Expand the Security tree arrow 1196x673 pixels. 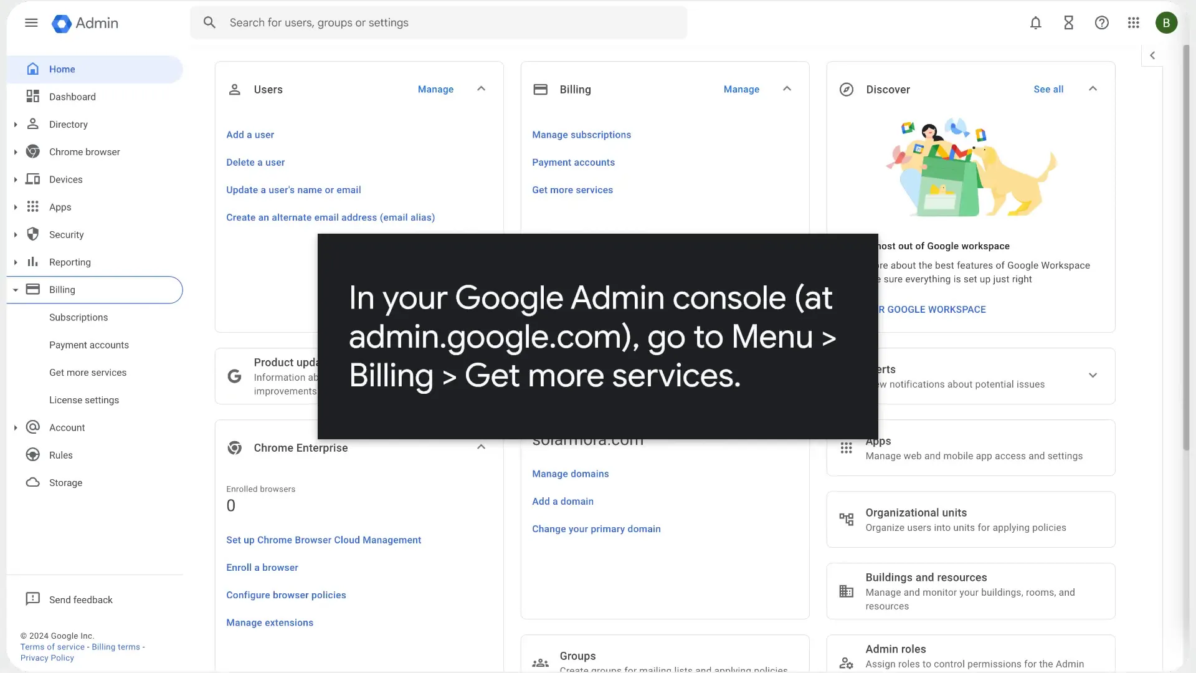tap(15, 235)
